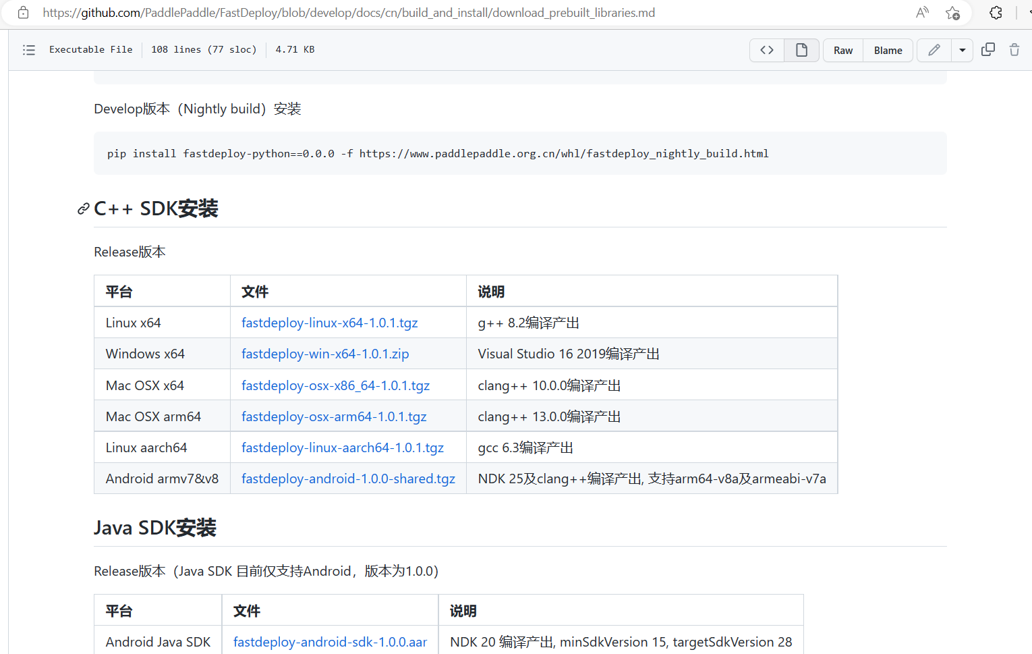View site security via the lock icon
This screenshot has height=654, width=1032.
(22, 12)
